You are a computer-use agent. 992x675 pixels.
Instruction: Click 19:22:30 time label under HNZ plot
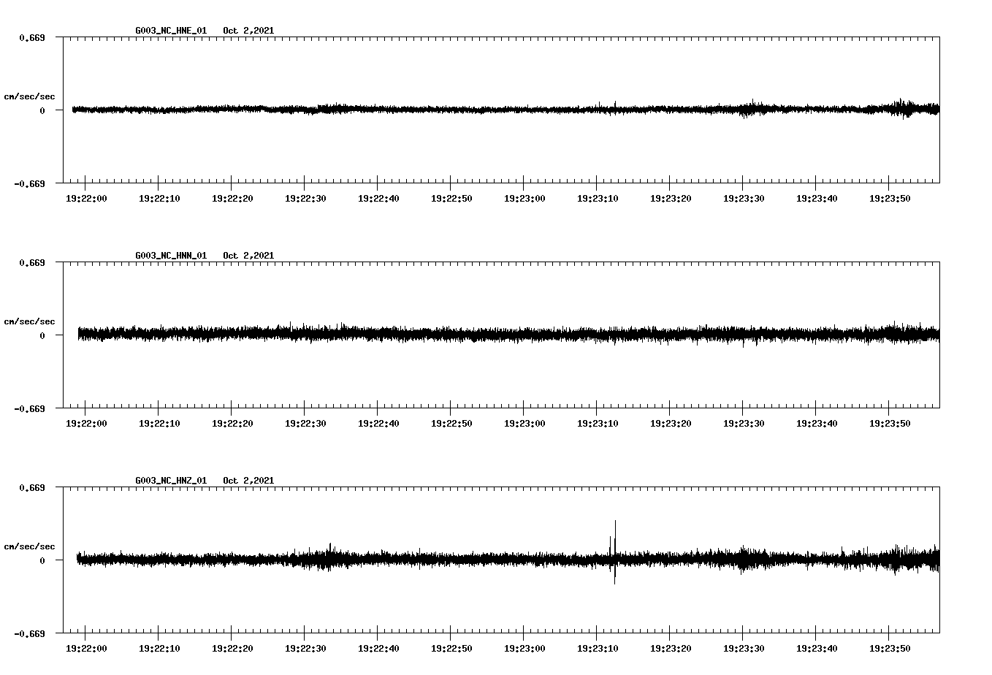(305, 648)
